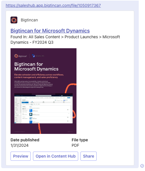Click the Preview button
The image size is (145, 171).
20,156
